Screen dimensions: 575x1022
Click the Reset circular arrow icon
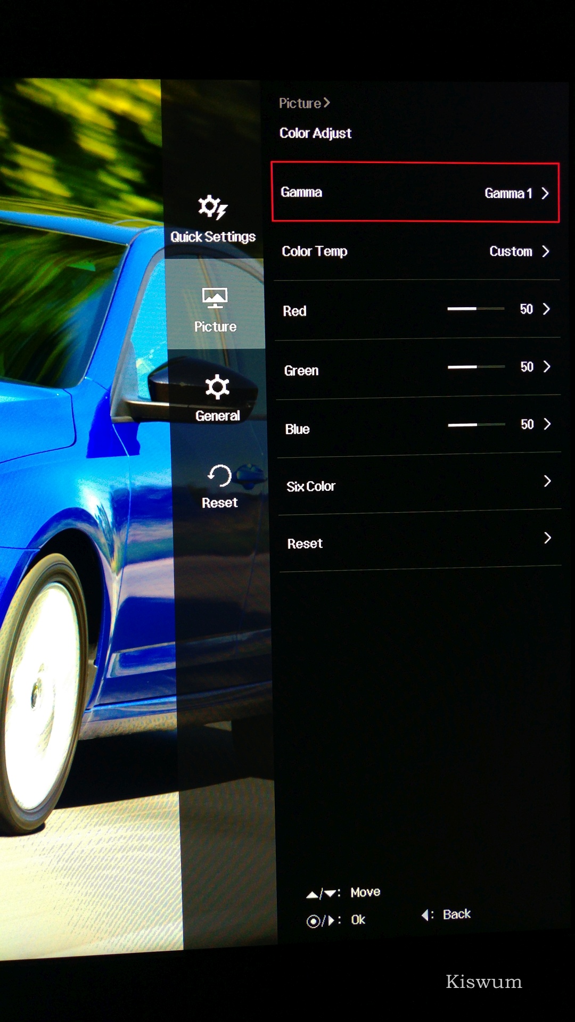tap(219, 475)
